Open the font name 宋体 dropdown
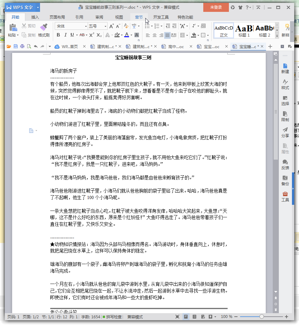 click(86, 26)
